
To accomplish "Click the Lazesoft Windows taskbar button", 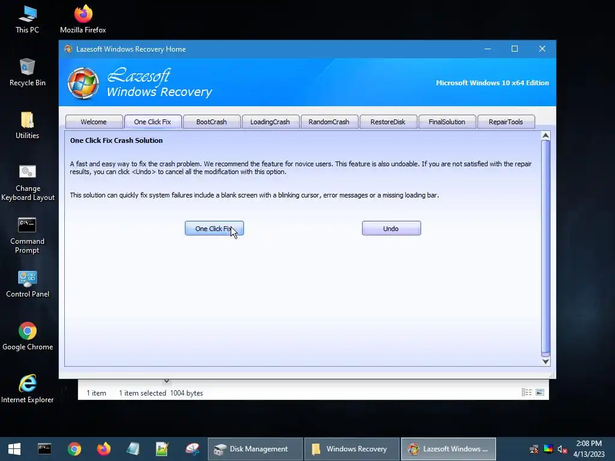I will [x=448, y=449].
